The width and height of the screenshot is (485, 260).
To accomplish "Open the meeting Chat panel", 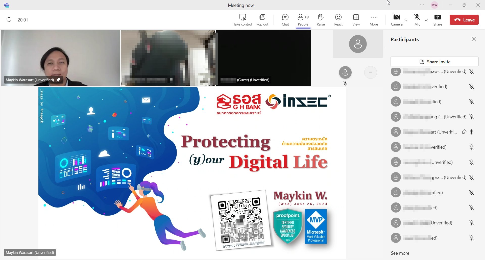I will click(x=285, y=20).
